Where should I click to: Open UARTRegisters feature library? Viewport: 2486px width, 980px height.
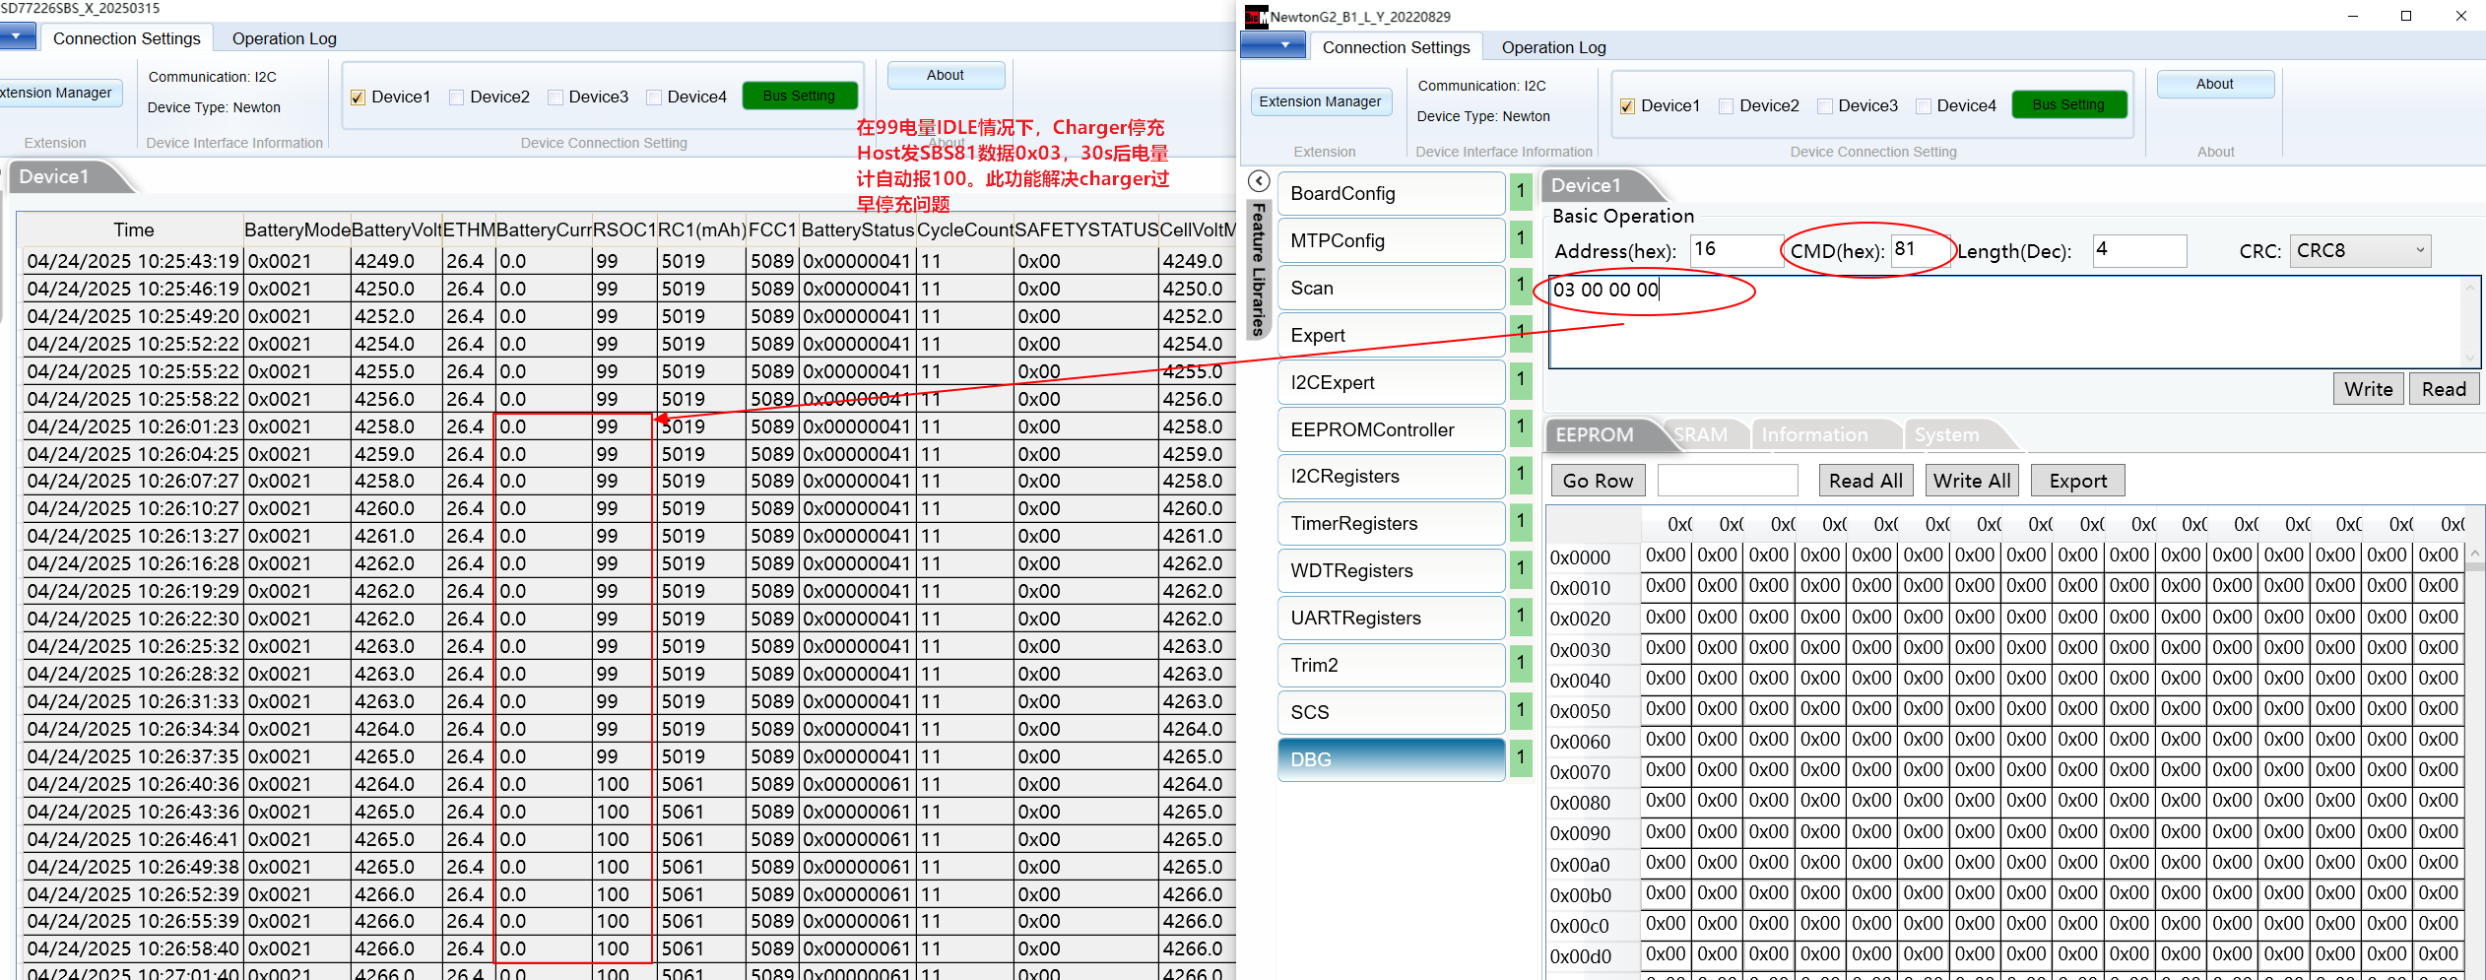[1392, 619]
